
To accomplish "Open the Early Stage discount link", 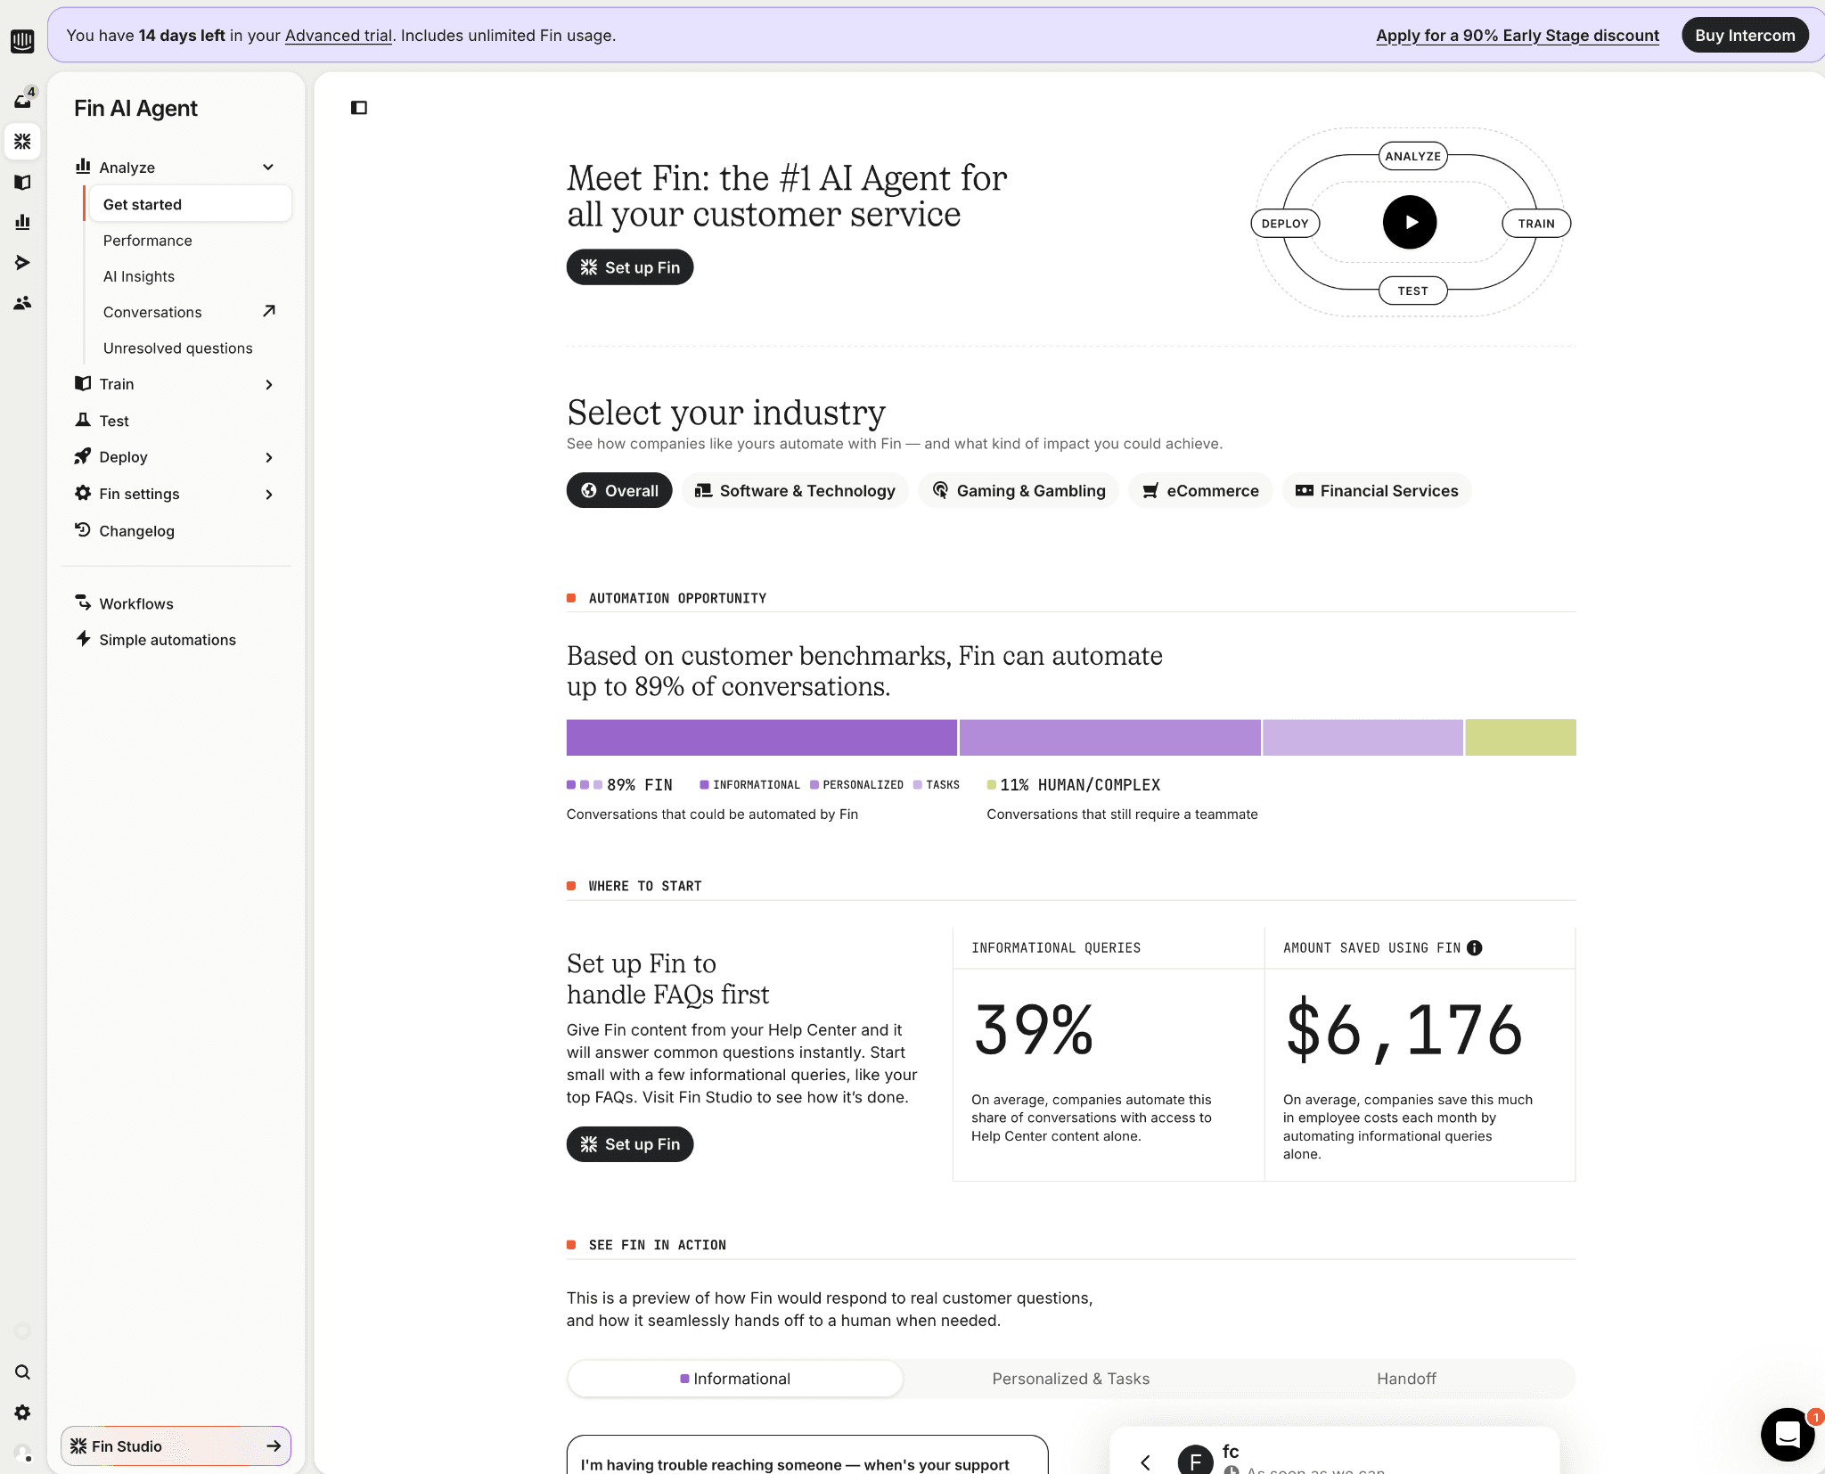I will (x=1517, y=36).
